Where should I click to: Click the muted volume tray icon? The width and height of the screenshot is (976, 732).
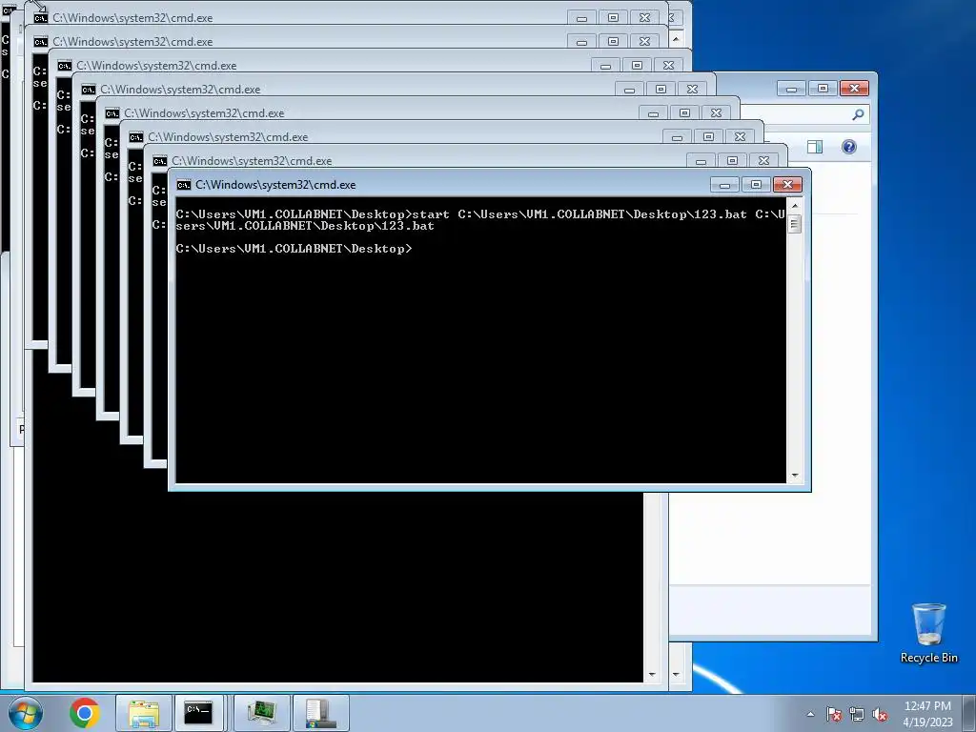[880, 714]
